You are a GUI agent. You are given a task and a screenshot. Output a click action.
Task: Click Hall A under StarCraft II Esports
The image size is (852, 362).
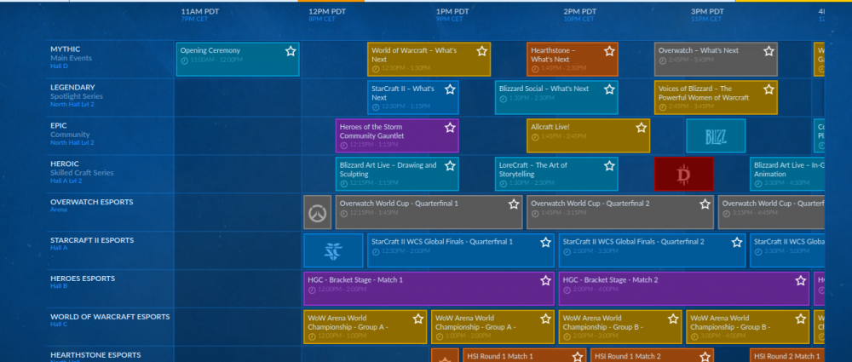tap(59, 247)
